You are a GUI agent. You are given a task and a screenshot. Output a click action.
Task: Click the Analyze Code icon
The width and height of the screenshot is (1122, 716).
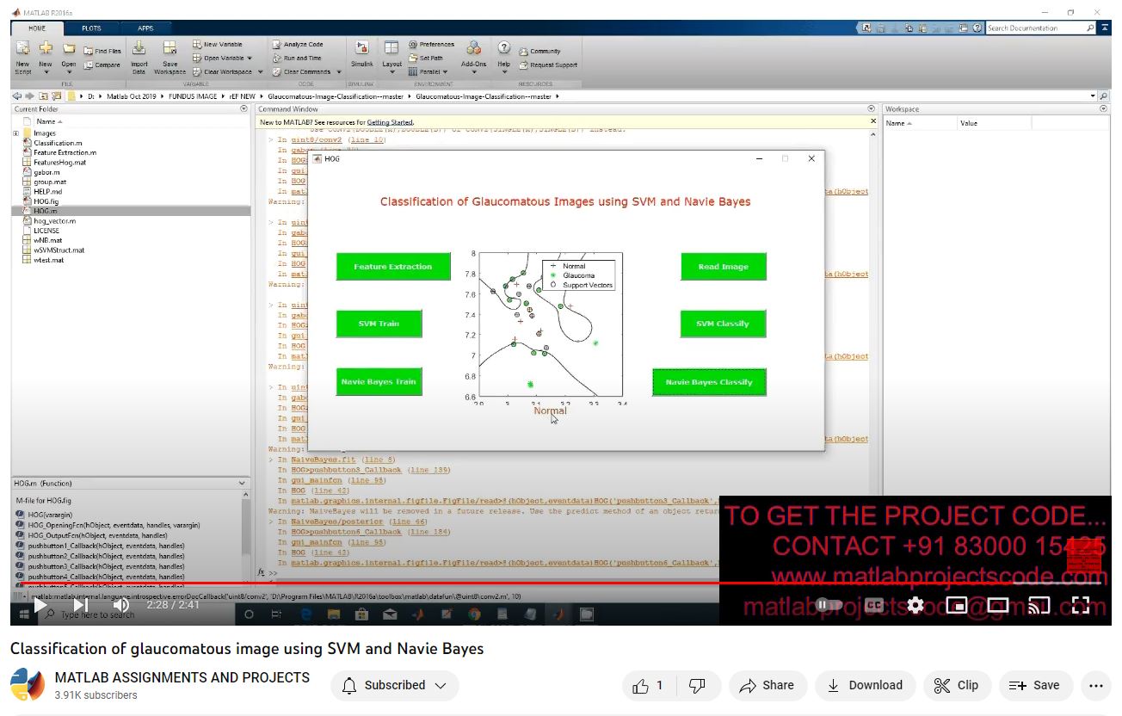(x=276, y=44)
